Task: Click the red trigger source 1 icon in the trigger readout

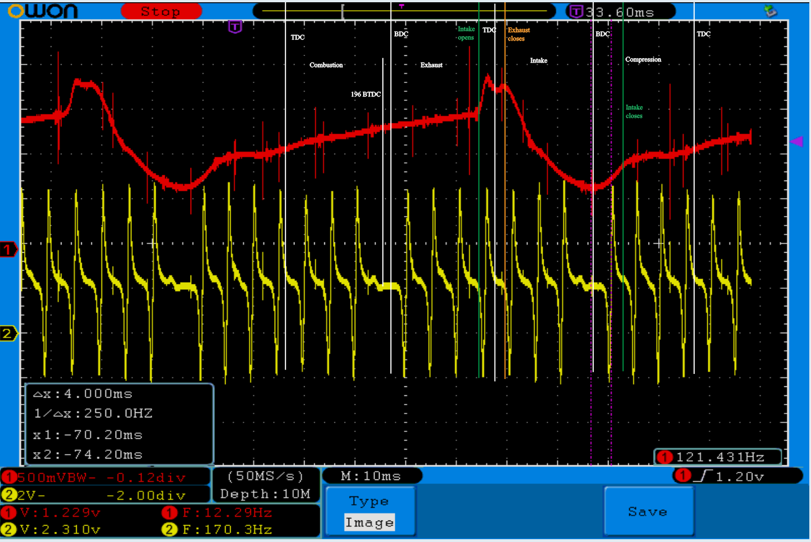Action: click(683, 476)
